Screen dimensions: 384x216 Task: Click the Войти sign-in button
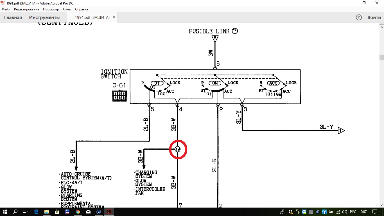tap(374, 17)
